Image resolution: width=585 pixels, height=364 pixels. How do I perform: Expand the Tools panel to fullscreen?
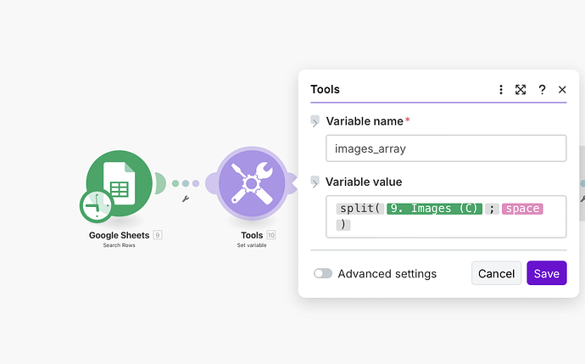pos(521,89)
